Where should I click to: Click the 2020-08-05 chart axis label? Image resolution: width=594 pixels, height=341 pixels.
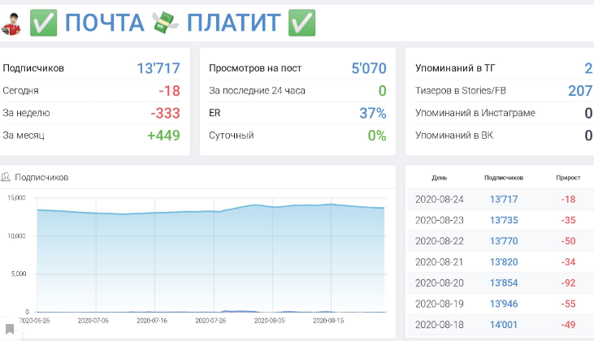click(x=269, y=321)
